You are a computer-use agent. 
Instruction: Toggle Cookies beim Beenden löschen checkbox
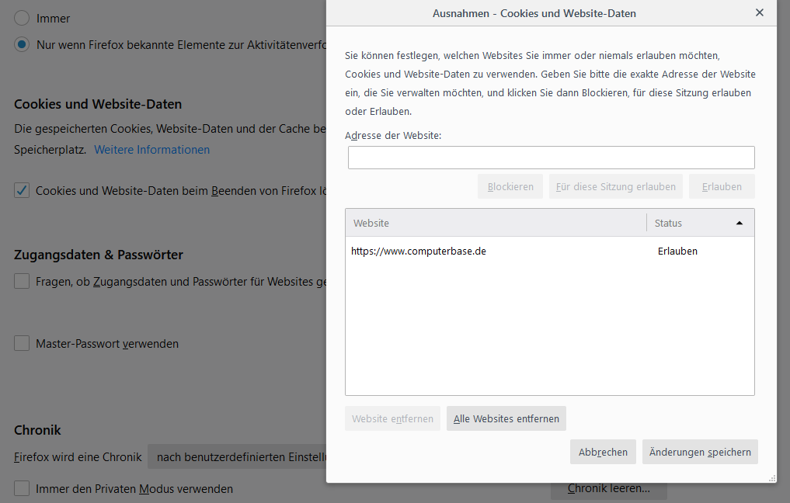22,190
